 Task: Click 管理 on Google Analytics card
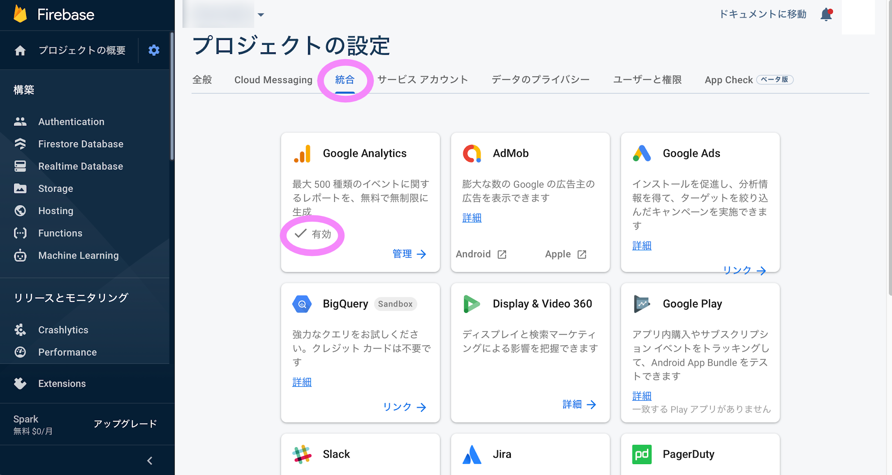409,254
